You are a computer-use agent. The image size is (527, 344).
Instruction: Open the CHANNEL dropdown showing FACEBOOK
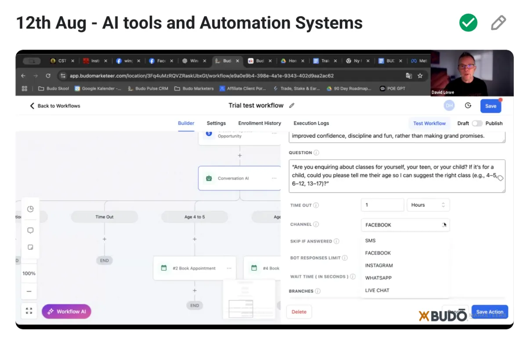pos(405,225)
